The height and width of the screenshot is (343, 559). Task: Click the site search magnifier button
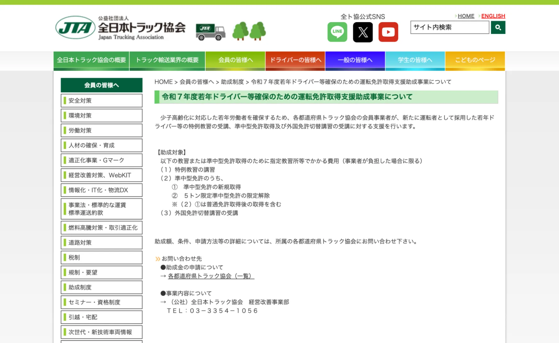[x=498, y=27]
